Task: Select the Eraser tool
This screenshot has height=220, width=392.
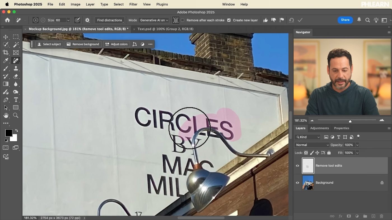Action: (16, 76)
